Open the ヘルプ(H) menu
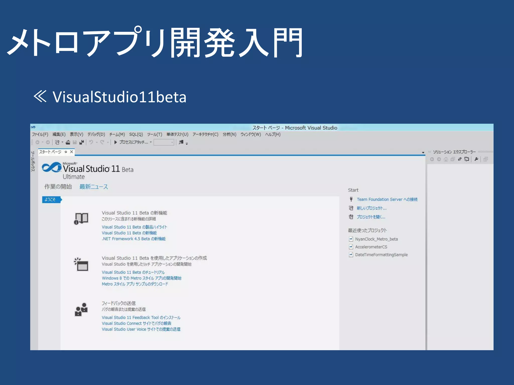Image resolution: width=514 pixels, height=385 pixels. (x=273, y=134)
